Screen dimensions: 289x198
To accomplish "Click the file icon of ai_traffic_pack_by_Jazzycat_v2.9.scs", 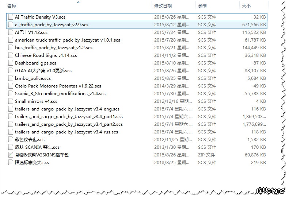I will pos(11,25).
